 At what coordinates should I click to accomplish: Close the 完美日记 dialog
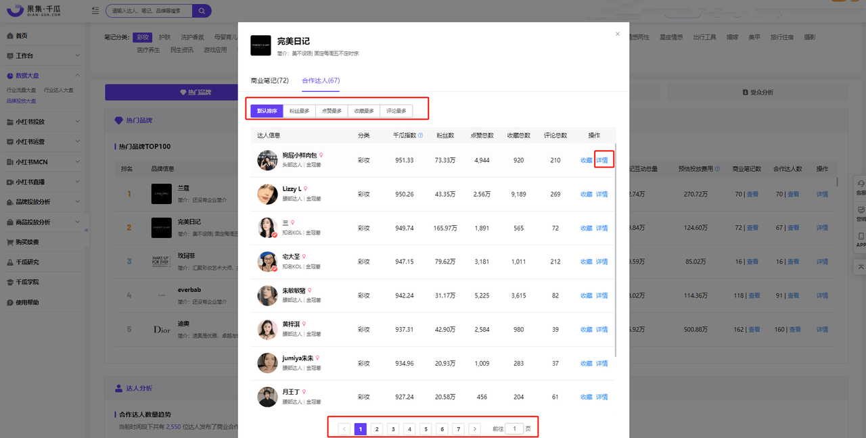tap(617, 34)
